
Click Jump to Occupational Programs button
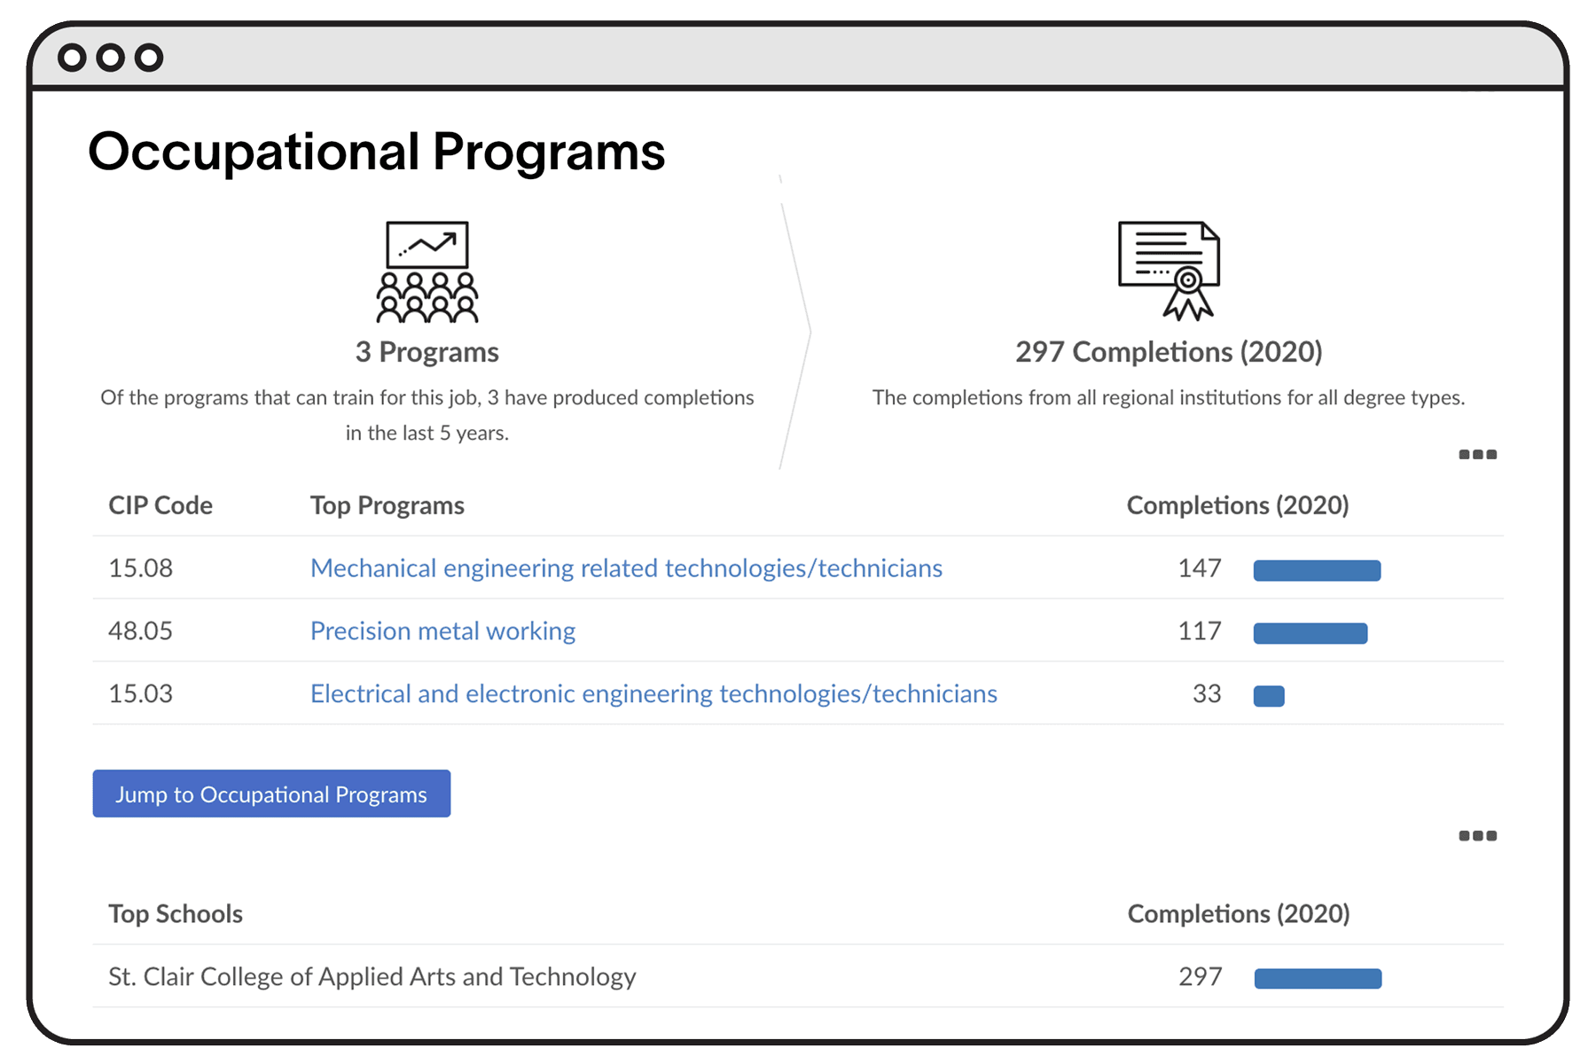(x=271, y=794)
